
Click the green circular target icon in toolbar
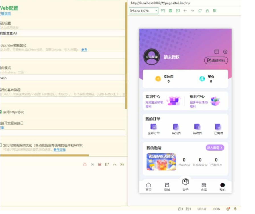(x=170, y=11)
